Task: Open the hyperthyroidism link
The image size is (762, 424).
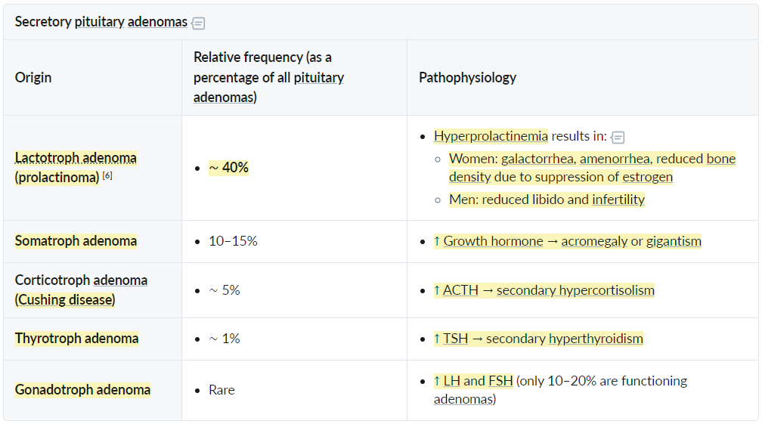Action: click(596, 339)
